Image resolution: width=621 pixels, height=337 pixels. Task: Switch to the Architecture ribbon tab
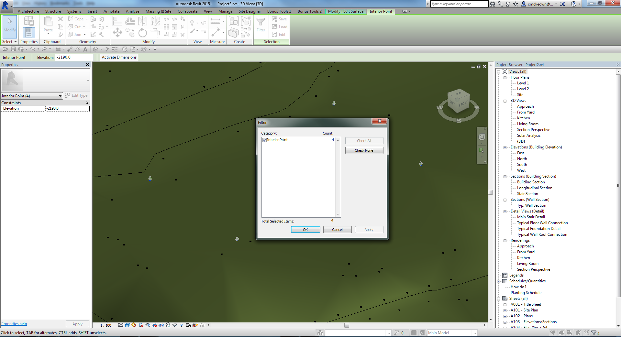coord(28,11)
